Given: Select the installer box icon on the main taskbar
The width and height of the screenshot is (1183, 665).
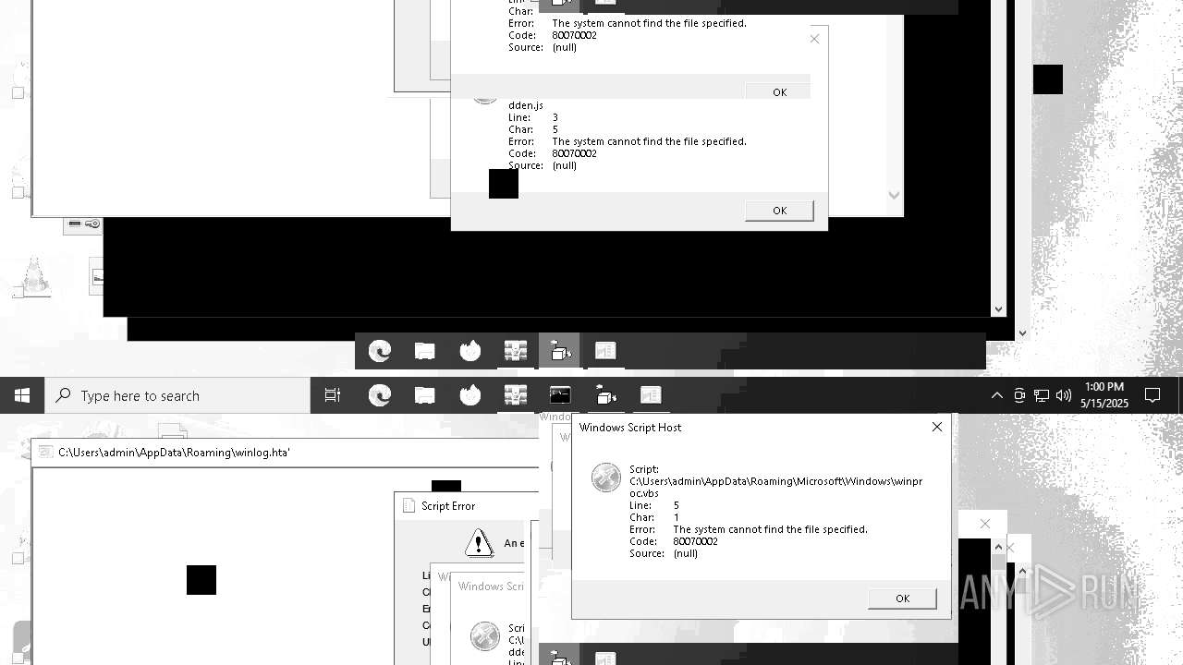Looking at the screenshot, I should (x=606, y=395).
